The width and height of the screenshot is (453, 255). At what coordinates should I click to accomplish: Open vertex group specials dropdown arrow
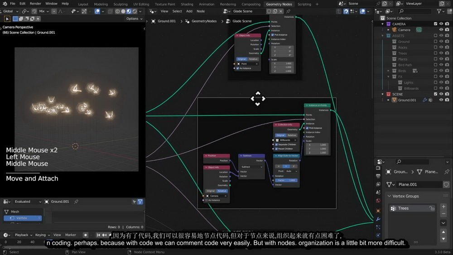coord(443,223)
